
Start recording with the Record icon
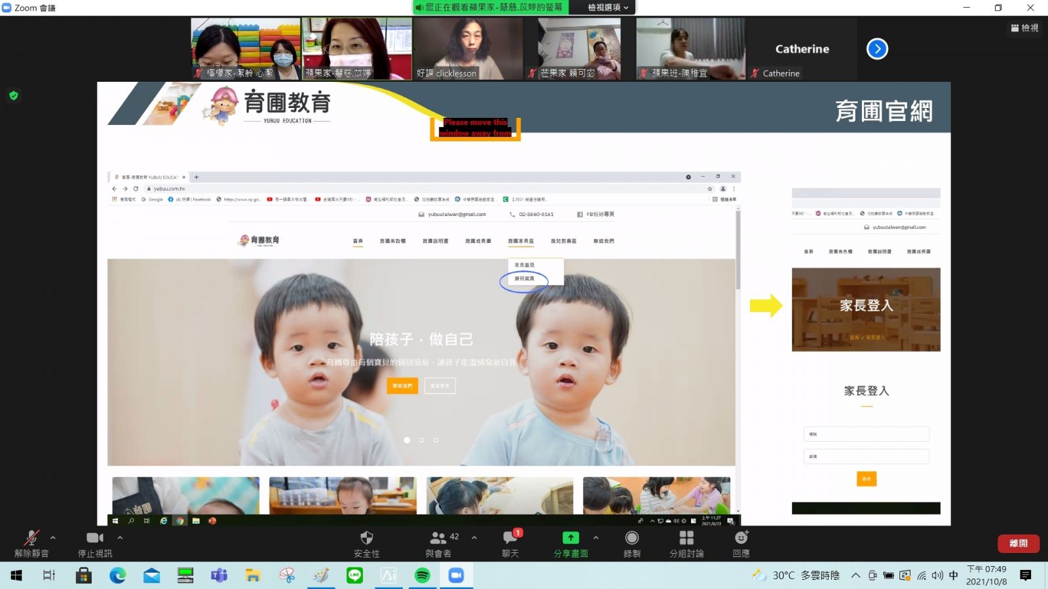tap(631, 538)
